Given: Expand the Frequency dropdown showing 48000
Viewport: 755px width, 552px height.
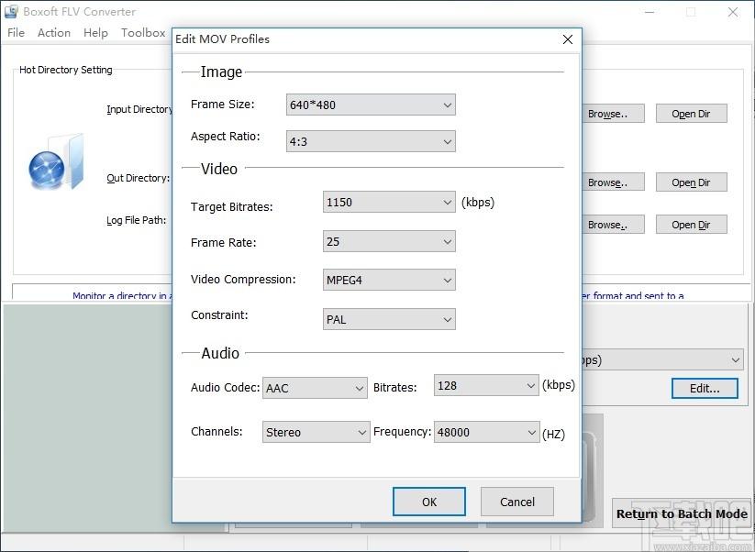Looking at the screenshot, I should [x=487, y=432].
